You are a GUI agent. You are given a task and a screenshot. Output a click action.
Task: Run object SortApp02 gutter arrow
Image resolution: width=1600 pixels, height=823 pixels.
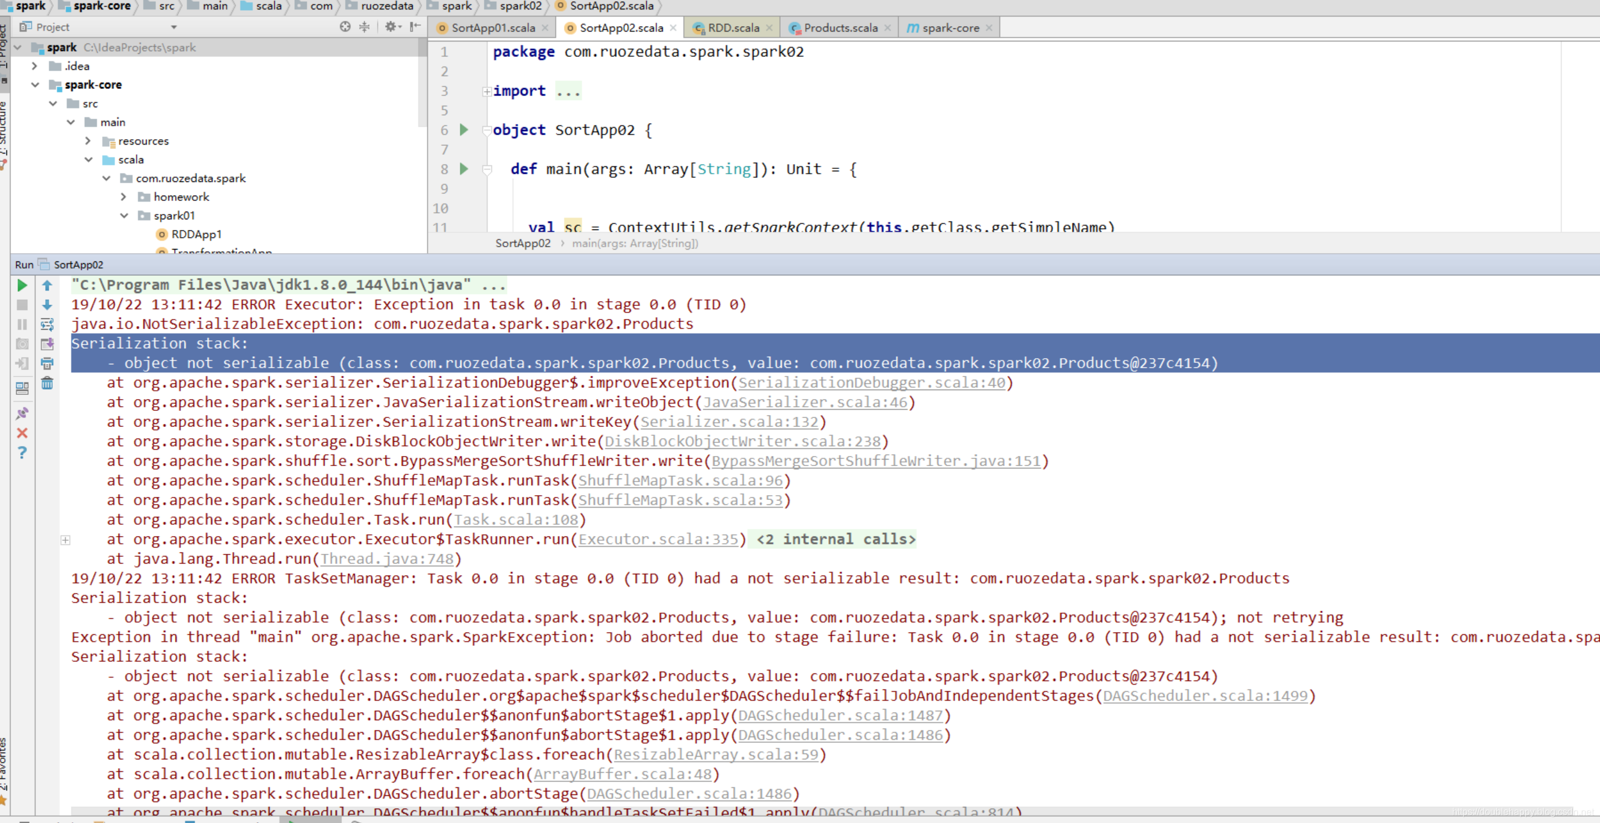point(464,130)
